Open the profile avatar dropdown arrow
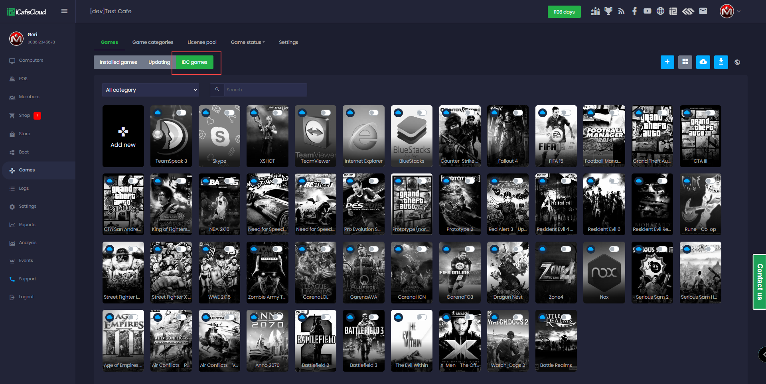The image size is (766, 384). pos(738,12)
